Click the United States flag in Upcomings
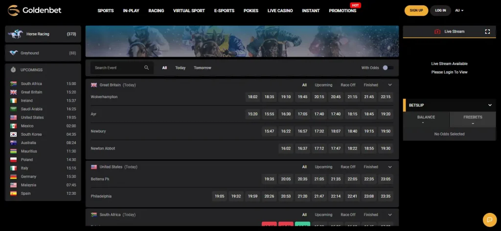The width and height of the screenshot is (501, 231). click(13, 117)
